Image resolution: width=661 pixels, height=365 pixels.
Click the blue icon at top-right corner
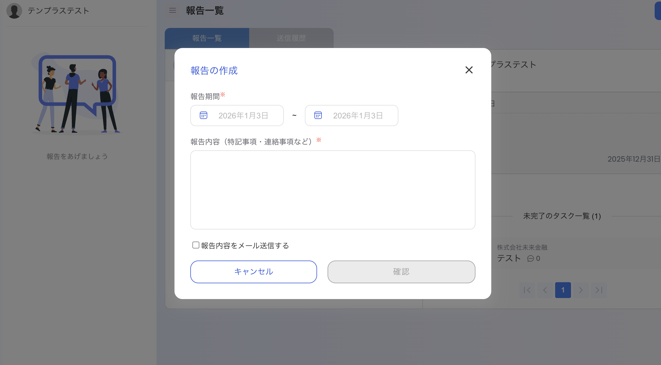click(658, 11)
